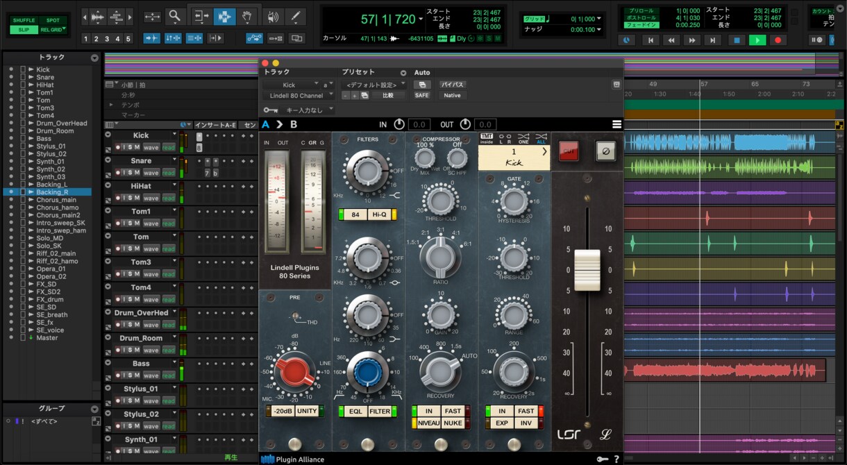Image resolution: width=847 pixels, height=465 pixels.
Task: Click the red preamp gain knob
Action: click(294, 371)
